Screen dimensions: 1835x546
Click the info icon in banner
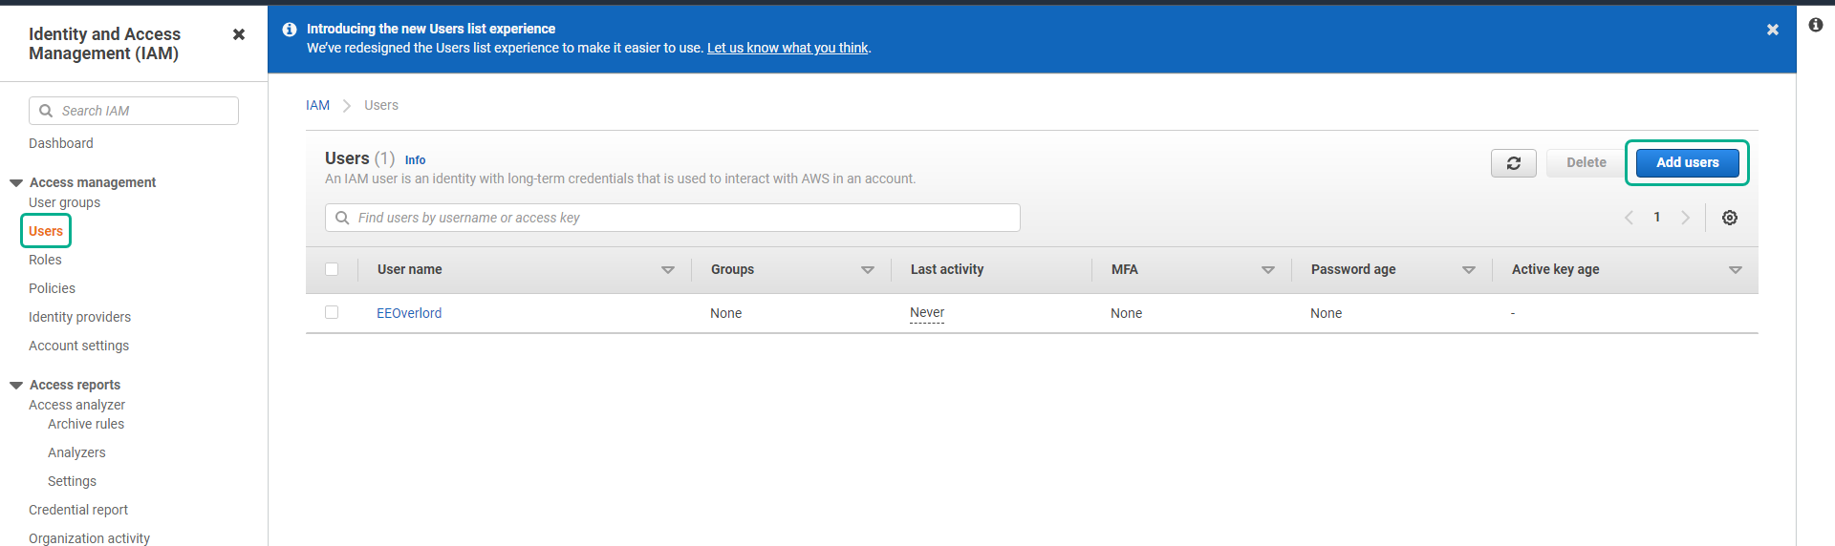290,30
